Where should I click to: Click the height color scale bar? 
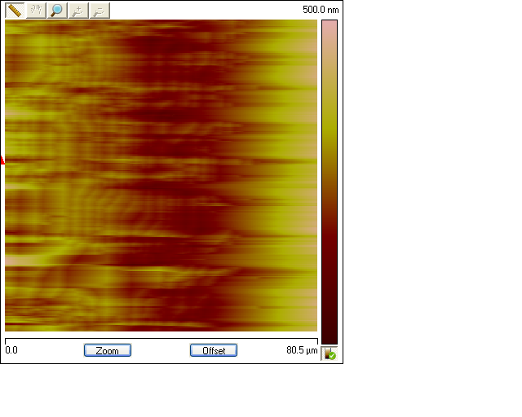click(x=330, y=182)
